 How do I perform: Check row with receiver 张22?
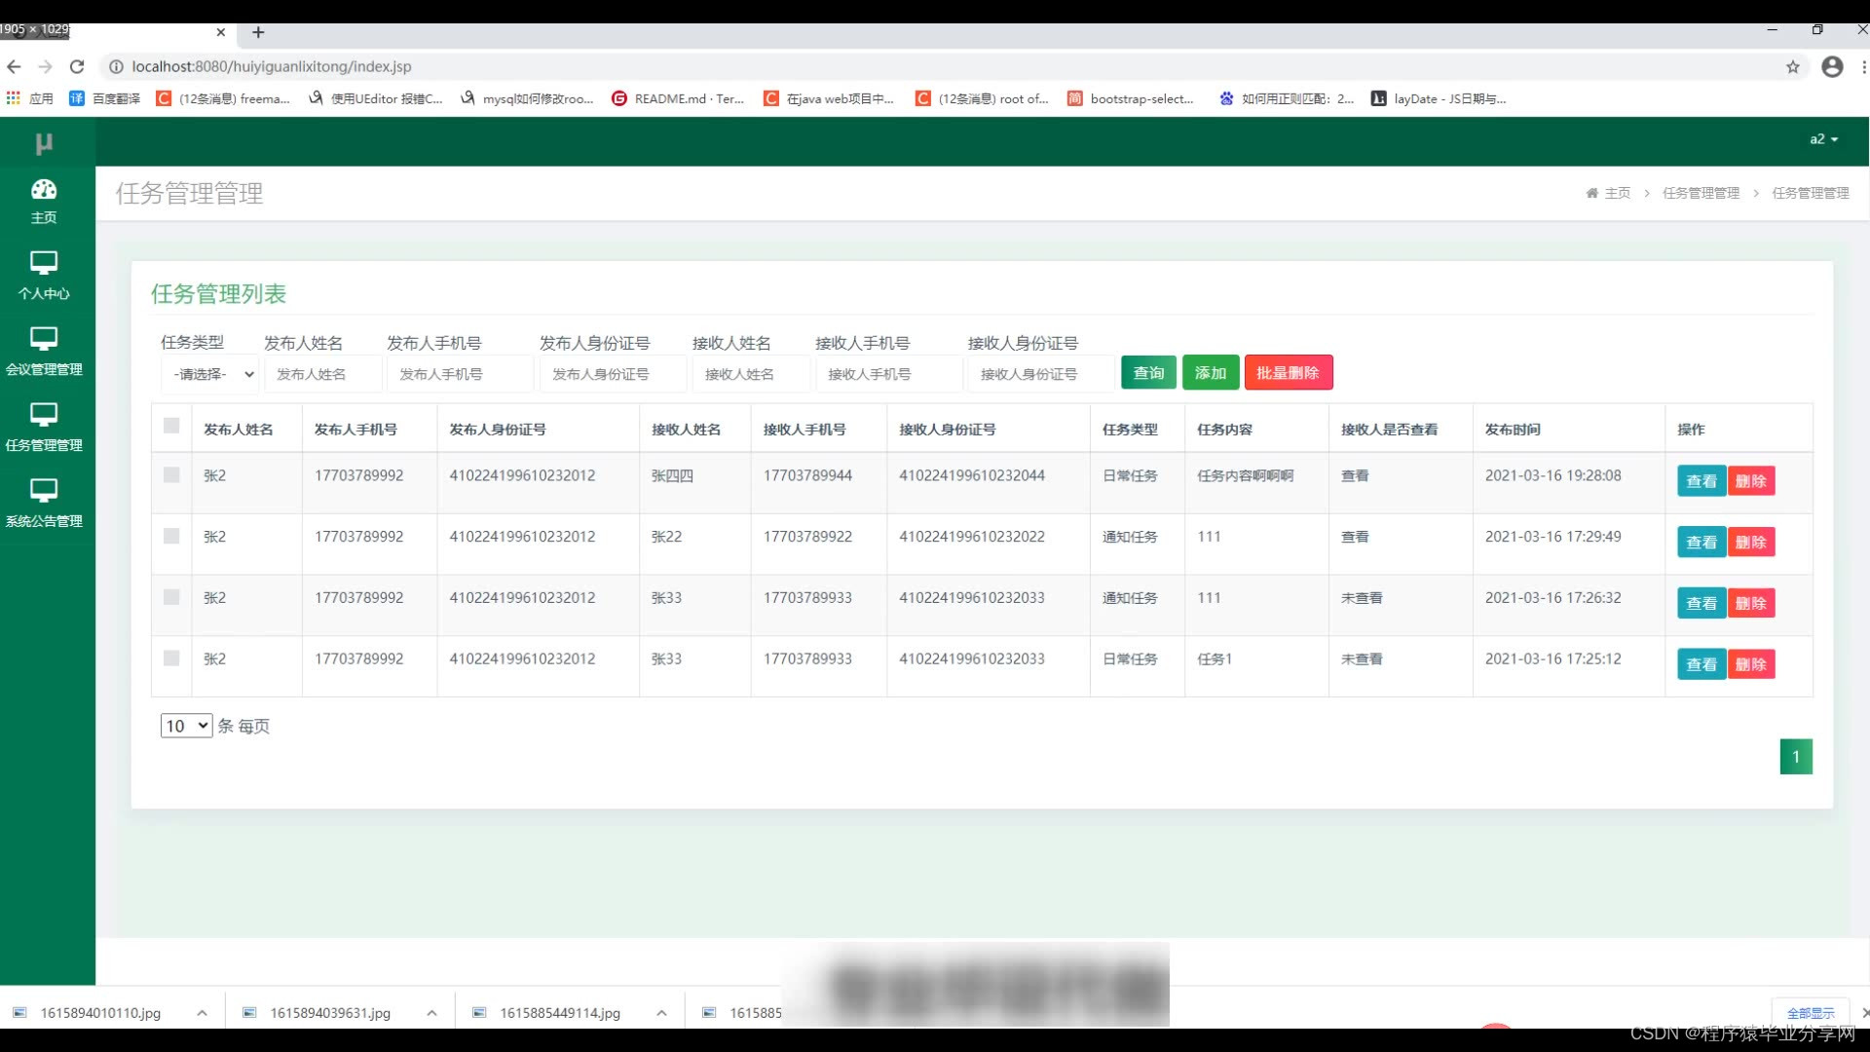click(x=171, y=537)
